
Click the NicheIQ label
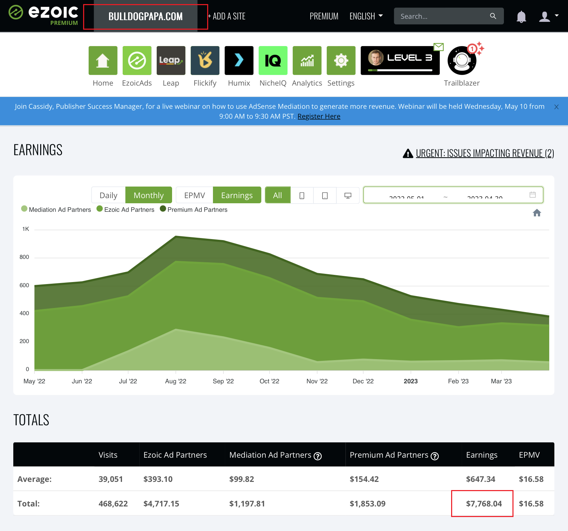[x=273, y=83]
